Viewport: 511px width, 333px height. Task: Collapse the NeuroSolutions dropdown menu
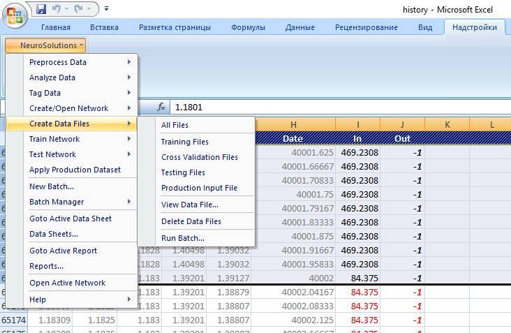pyautogui.click(x=45, y=45)
